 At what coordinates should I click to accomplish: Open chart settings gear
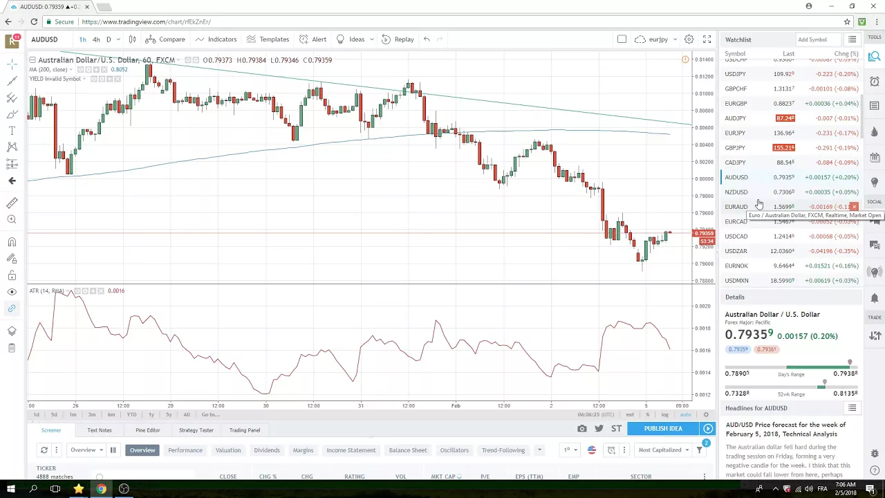click(689, 39)
